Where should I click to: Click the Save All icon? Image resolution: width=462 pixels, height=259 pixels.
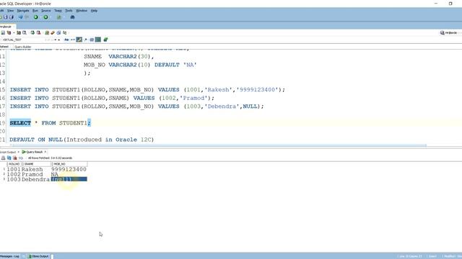(x=12, y=17)
